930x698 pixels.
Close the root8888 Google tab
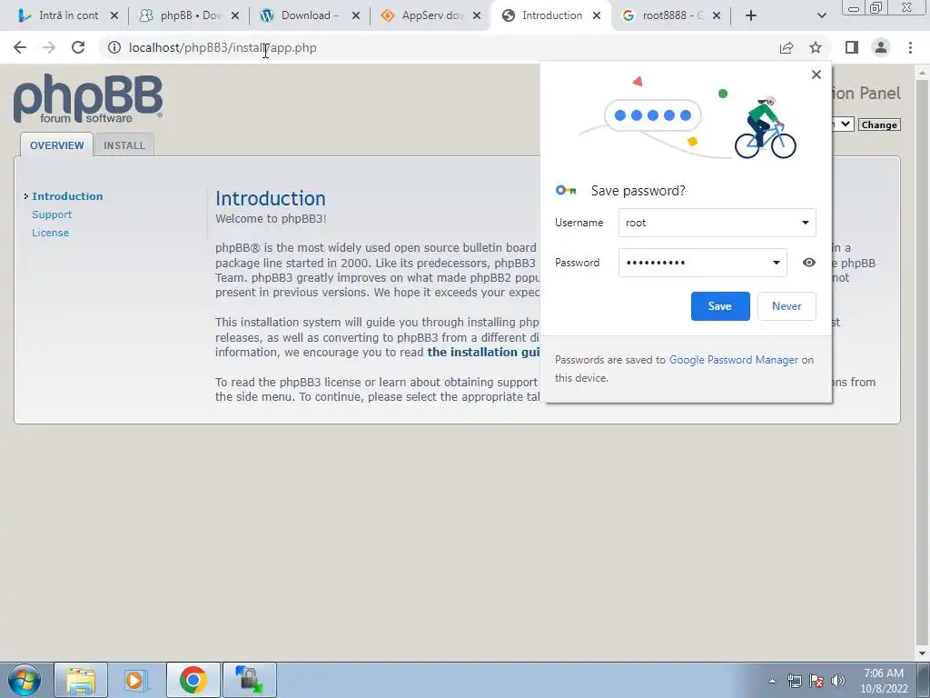pyautogui.click(x=717, y=16)
